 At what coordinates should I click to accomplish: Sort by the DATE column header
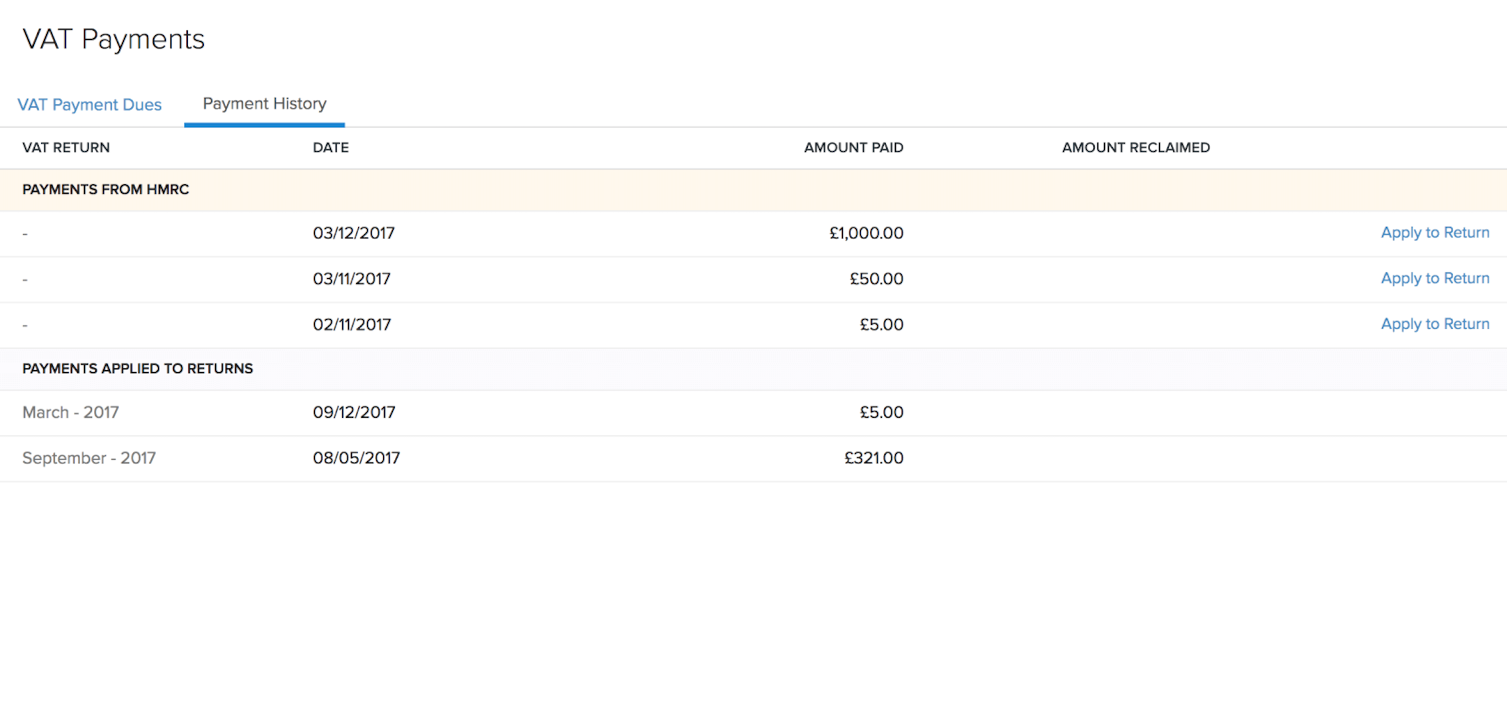[331, 147]
